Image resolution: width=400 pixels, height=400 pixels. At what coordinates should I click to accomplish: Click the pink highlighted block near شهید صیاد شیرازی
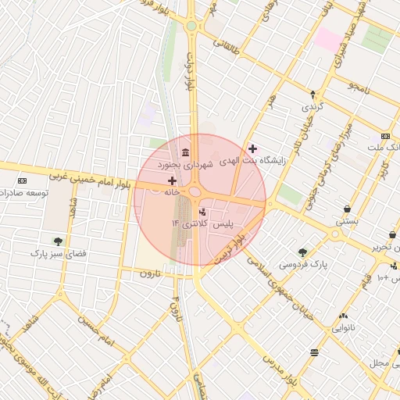coord(329,39)
